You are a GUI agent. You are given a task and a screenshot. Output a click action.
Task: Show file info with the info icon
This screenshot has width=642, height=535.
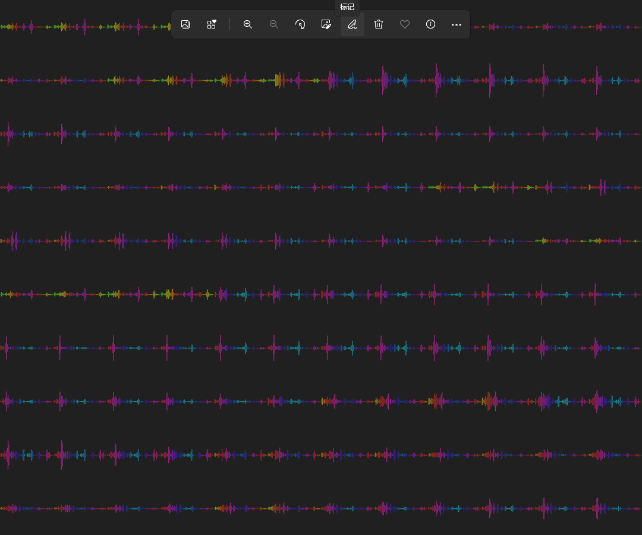click(x=431, y=24)
